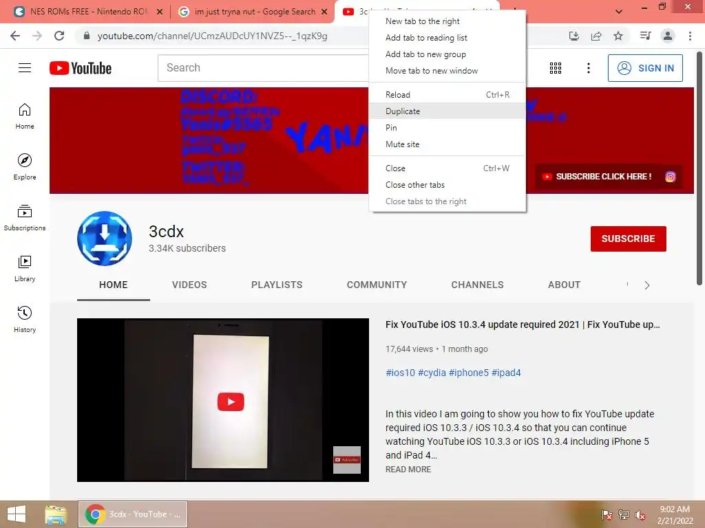
Task: Expand channel tabs with the right chevron
Action: (x=647, y=285)
